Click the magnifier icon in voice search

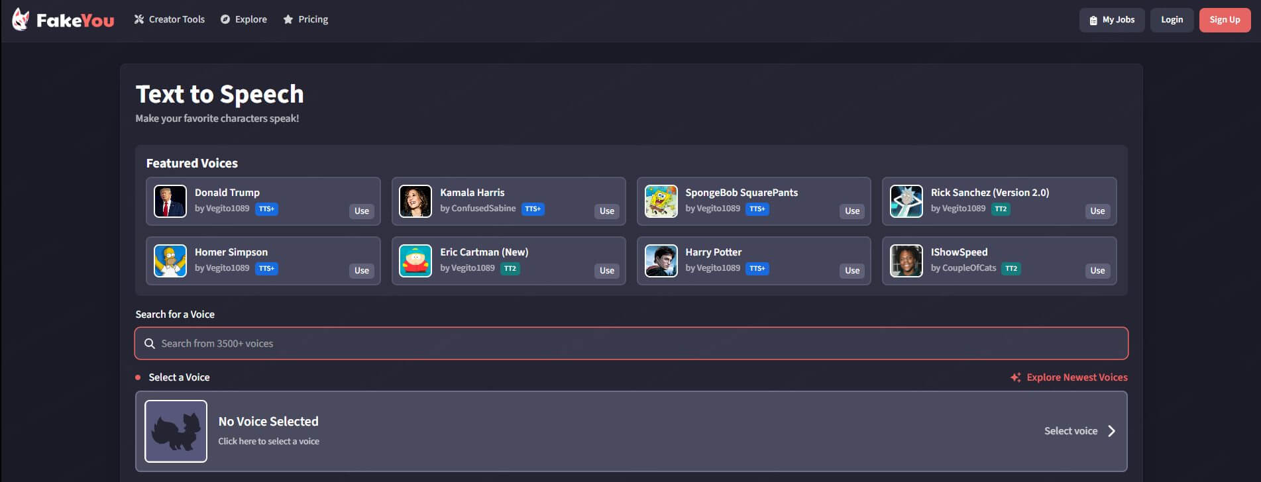click(x=150, y=344)
